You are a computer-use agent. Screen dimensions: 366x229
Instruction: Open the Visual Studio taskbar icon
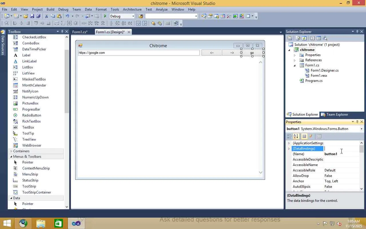pos(76,223)
